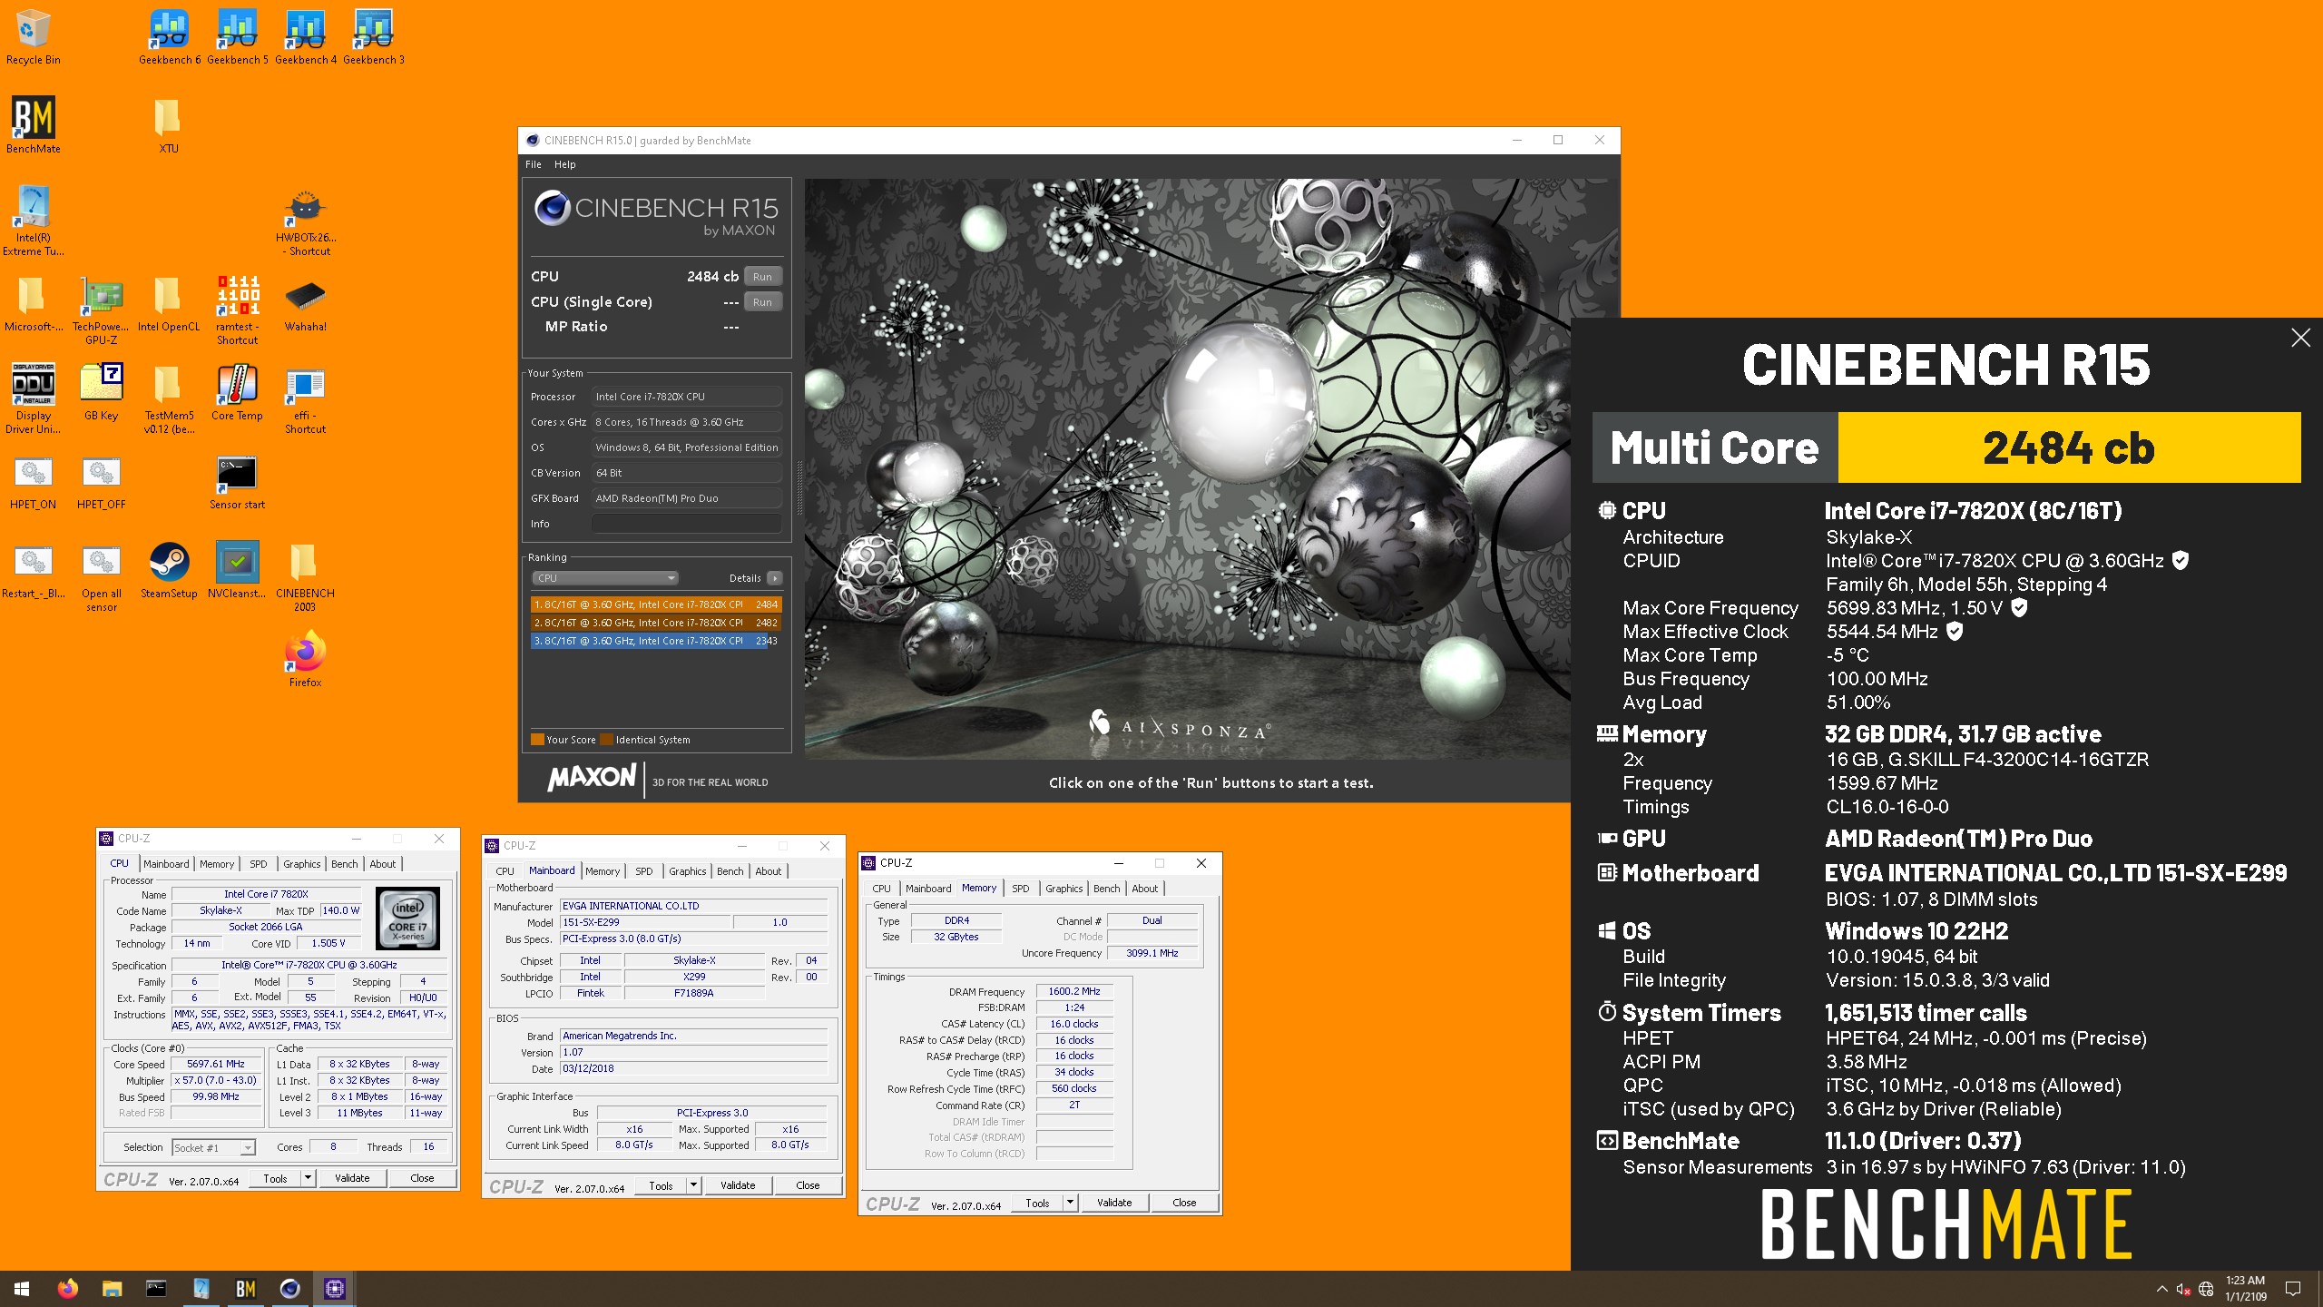Viewport: 2323px width, 1307px height.
Task: Open the XTU folder on the desktop
Action: (169, 125)
